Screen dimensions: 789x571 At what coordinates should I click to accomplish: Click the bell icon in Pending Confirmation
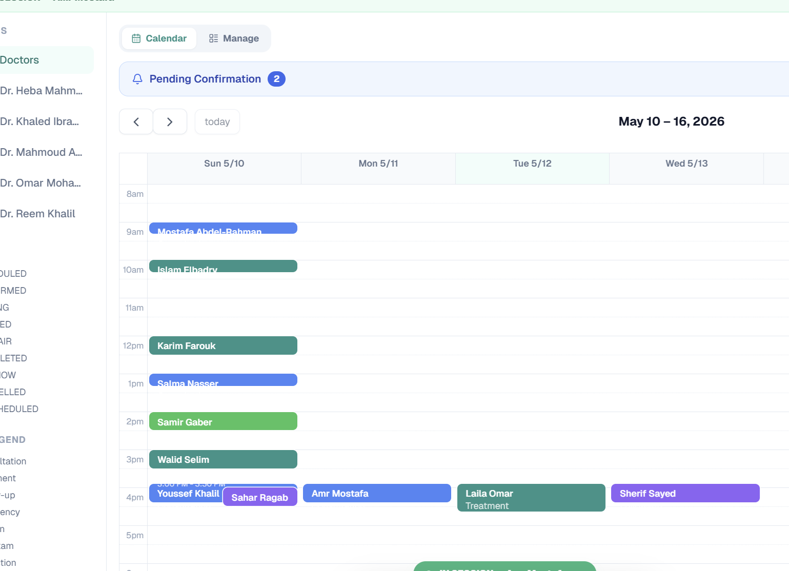pos(137,79)
